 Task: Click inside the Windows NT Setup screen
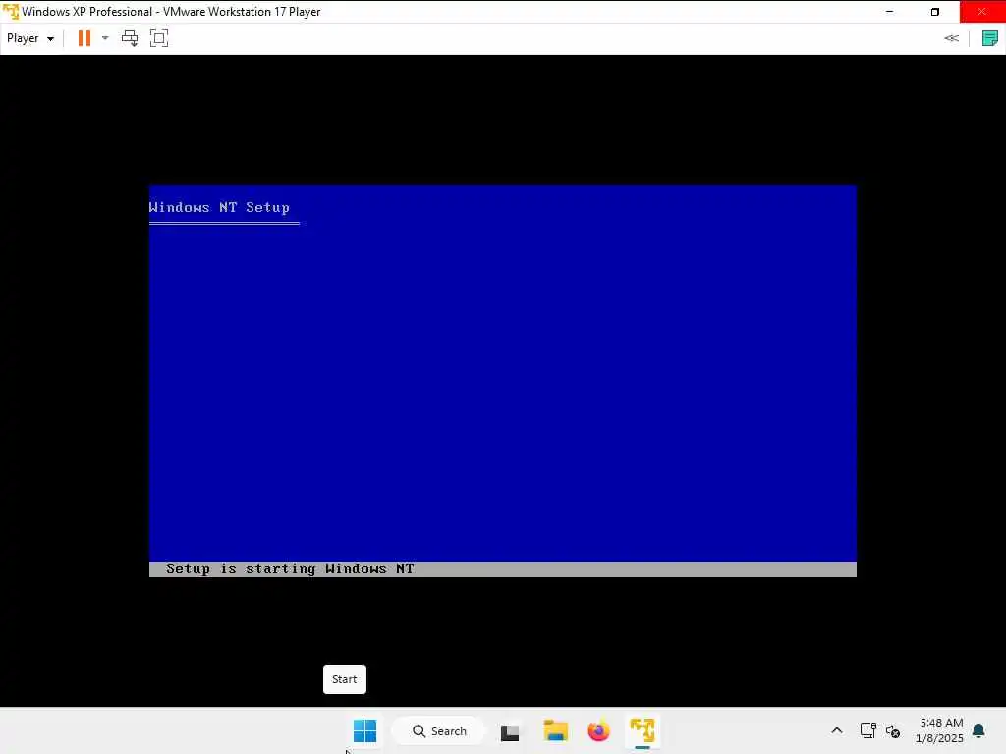point(502,381)
